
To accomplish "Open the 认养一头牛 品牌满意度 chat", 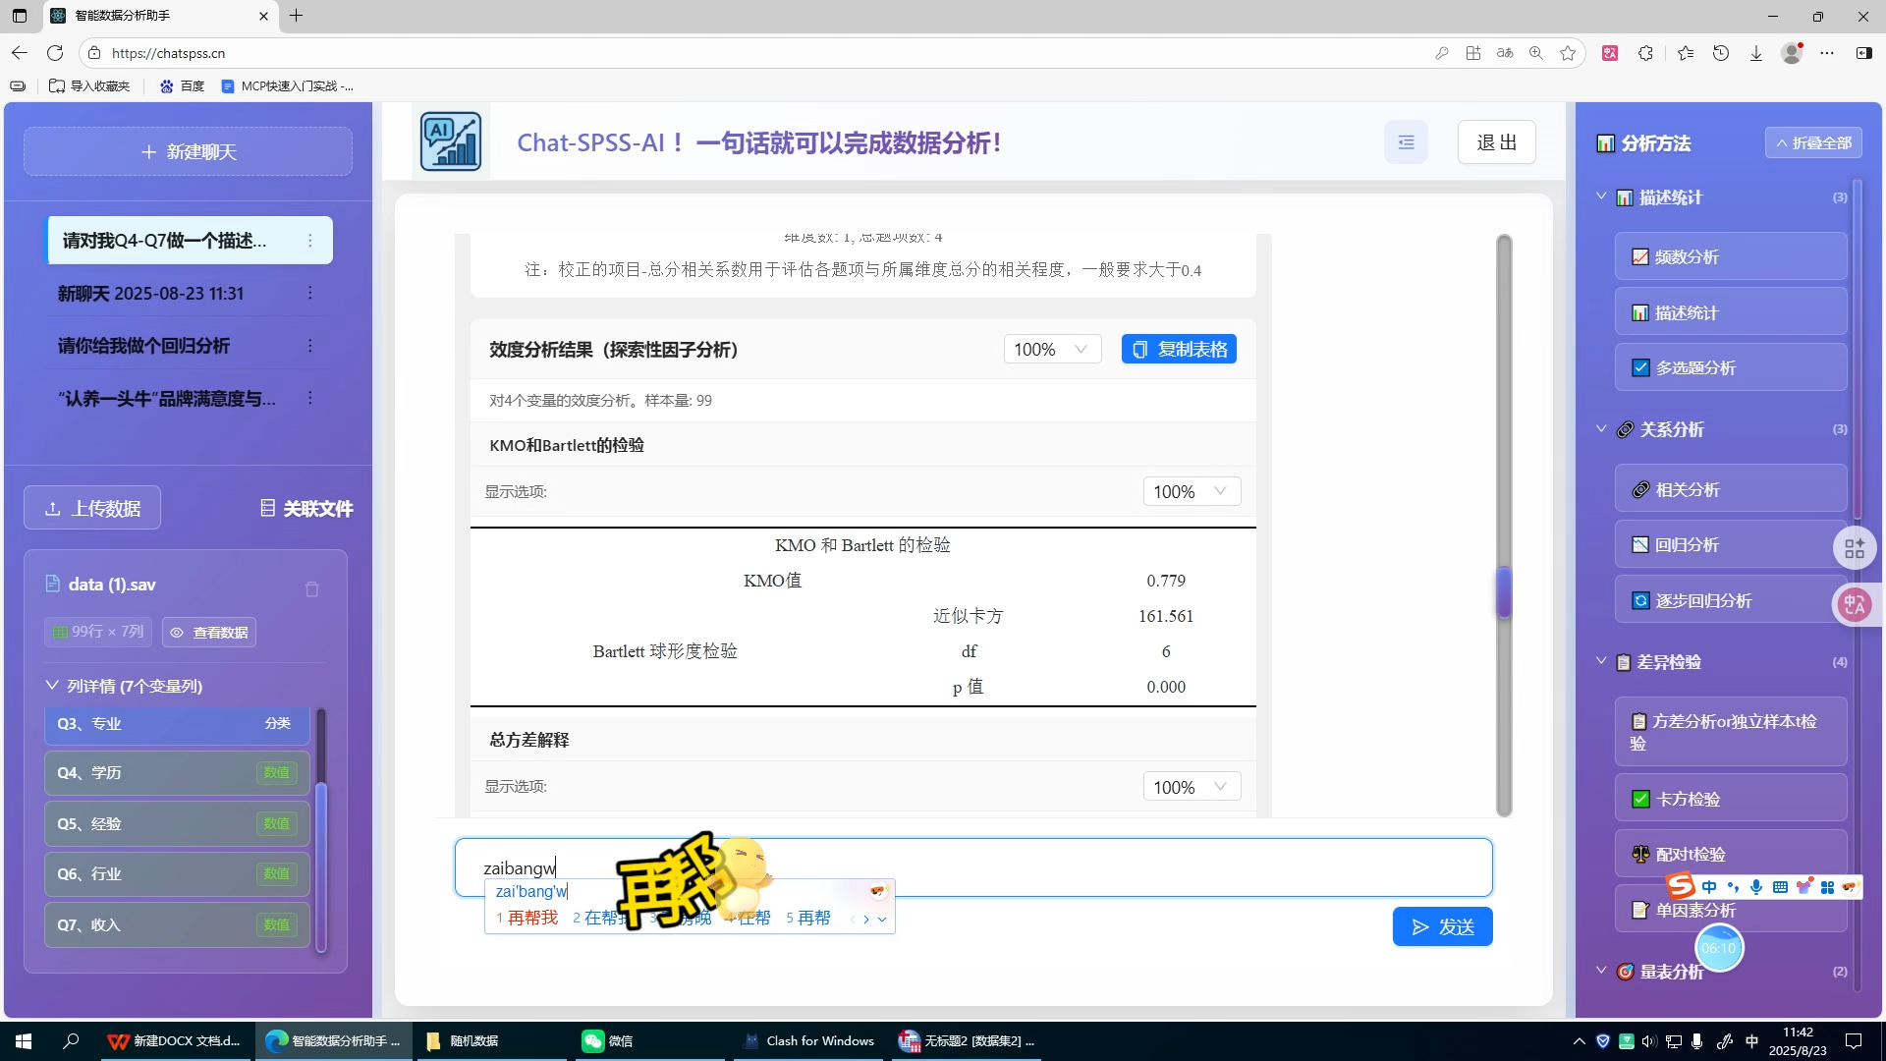I will point(167,398).
